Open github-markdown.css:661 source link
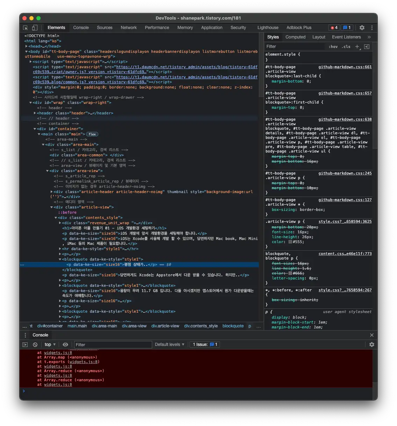The image size is (397, 426). [x=345, y=67]
